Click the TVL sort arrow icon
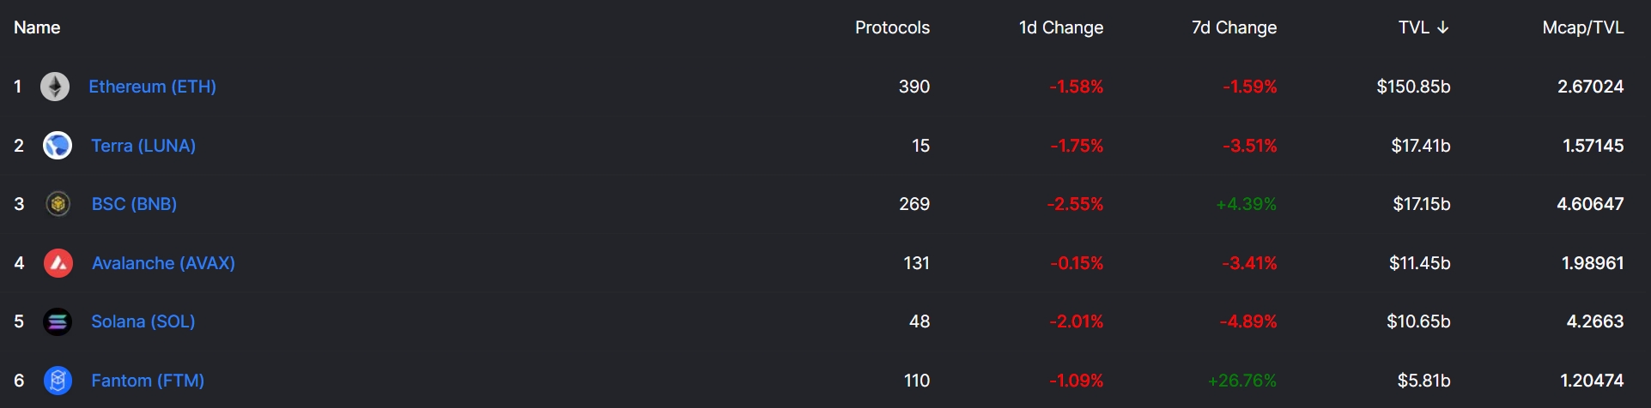 [x=1442, y=27]
